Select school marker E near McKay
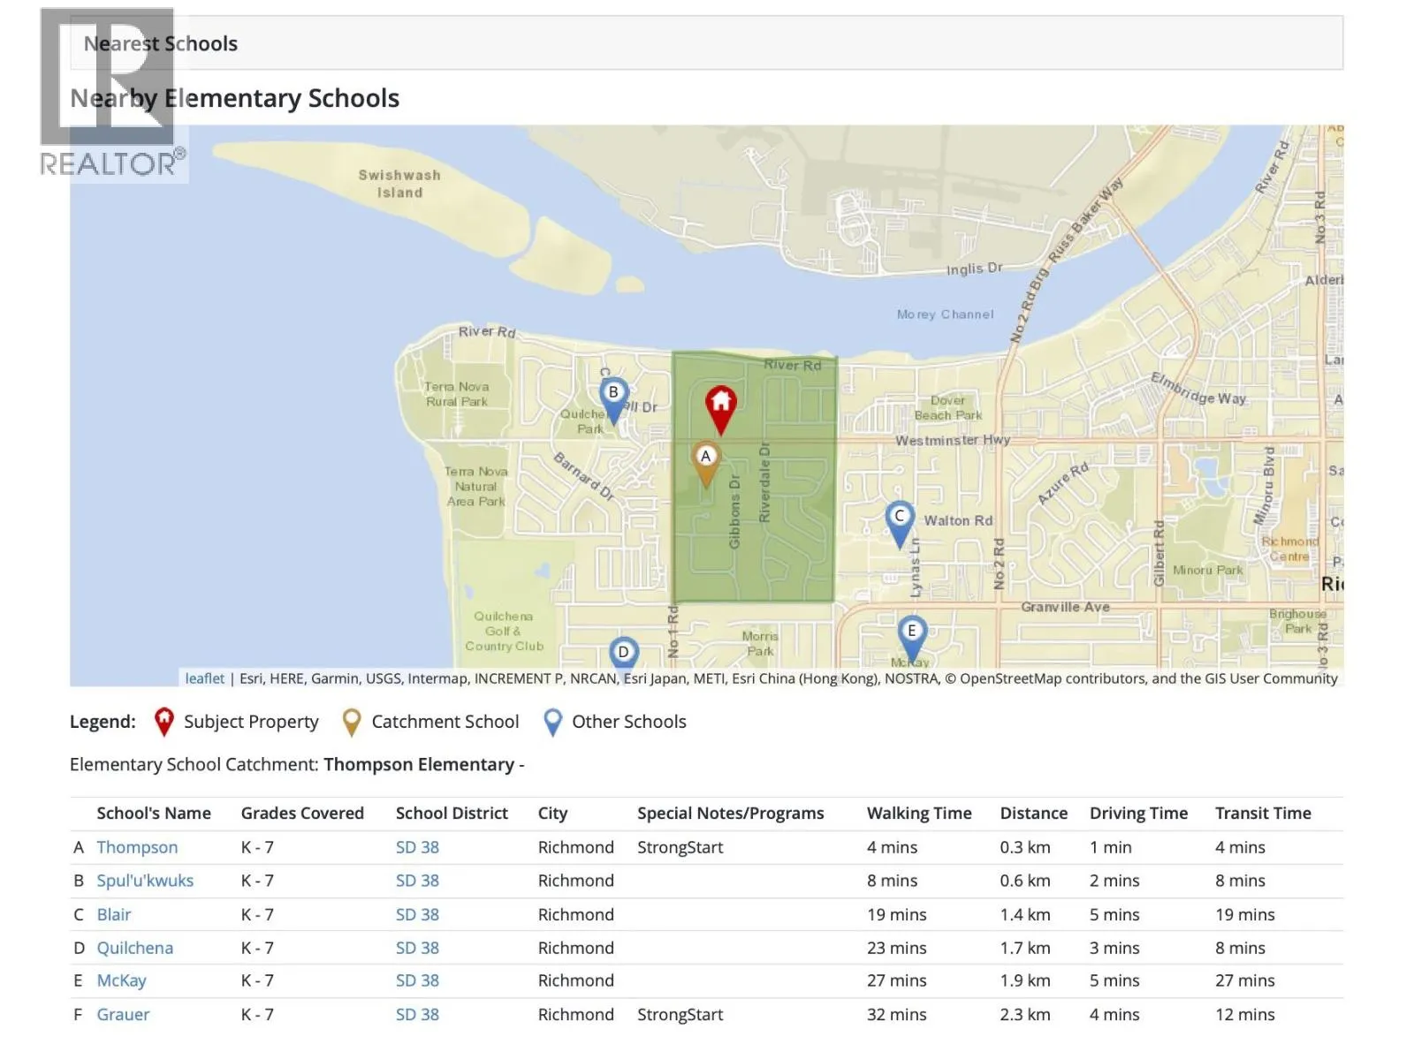The width and height of the screenshot is (1414, 1060). pyautogui.click(x=911, y=633)
